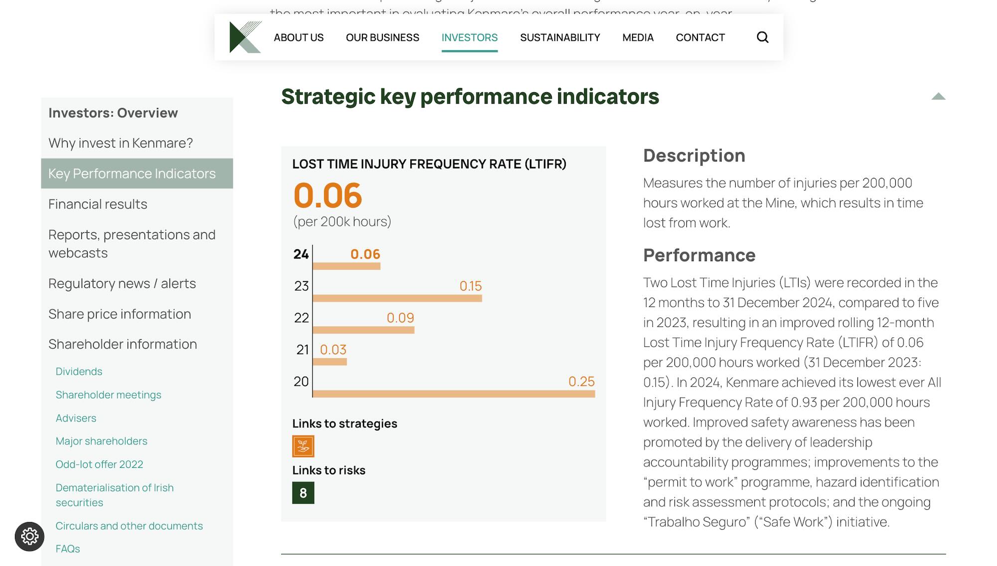Screen dimensions: 997x566
Task: Select Media in the top navigation
Action: click(638, 37)
